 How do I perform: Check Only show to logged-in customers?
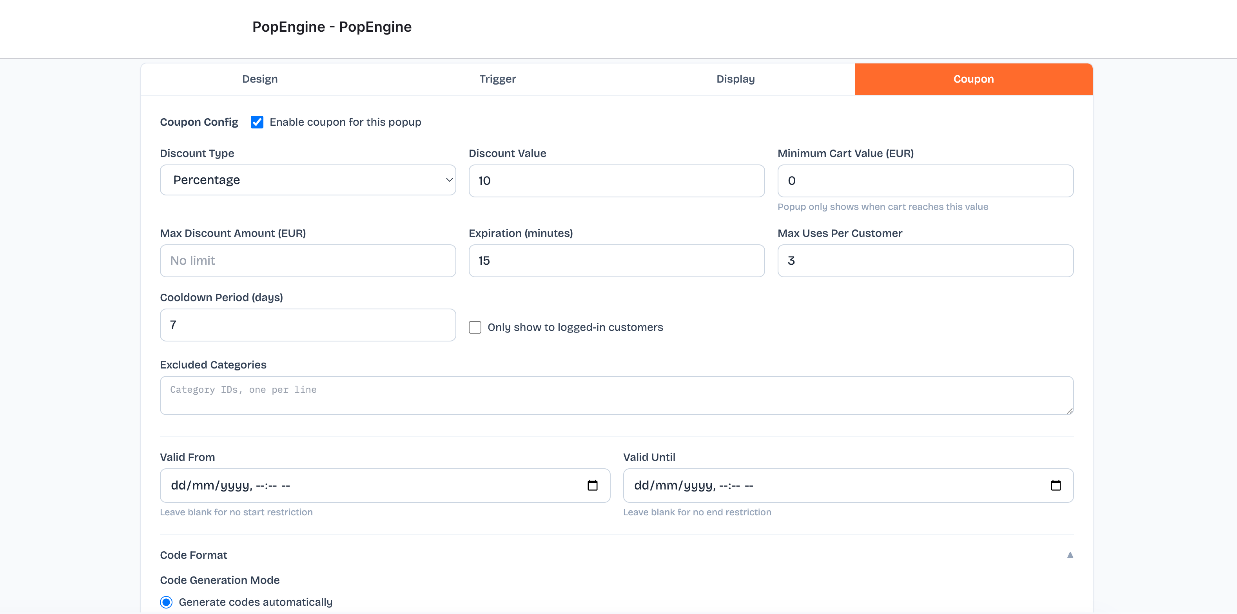point(475,327)
